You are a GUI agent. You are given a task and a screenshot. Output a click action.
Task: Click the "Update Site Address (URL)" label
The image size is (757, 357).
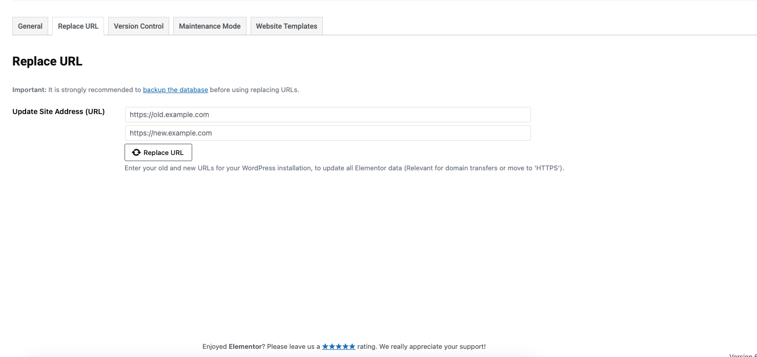(58, 111)
